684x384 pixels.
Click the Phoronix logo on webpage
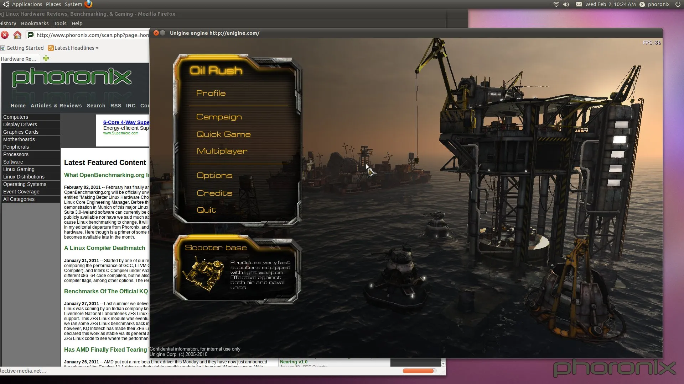(x=72, y=78)
